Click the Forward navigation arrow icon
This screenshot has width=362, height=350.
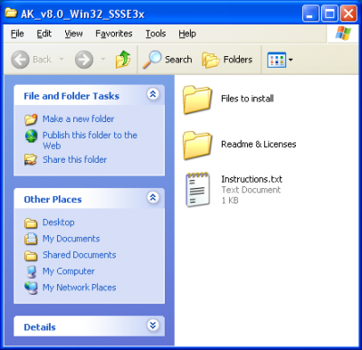click(x=84, y=60)
